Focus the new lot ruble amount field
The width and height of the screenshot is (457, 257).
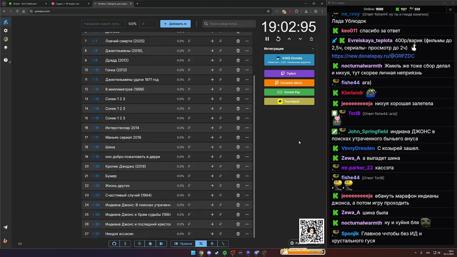coord(149,24)
